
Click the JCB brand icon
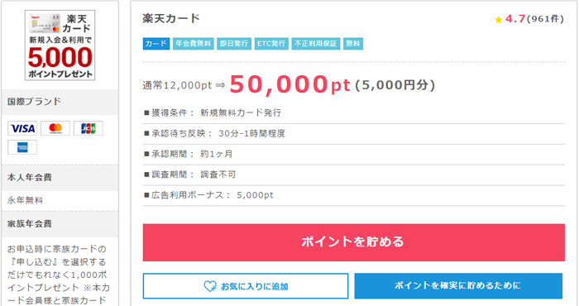[x=89, y=128]
